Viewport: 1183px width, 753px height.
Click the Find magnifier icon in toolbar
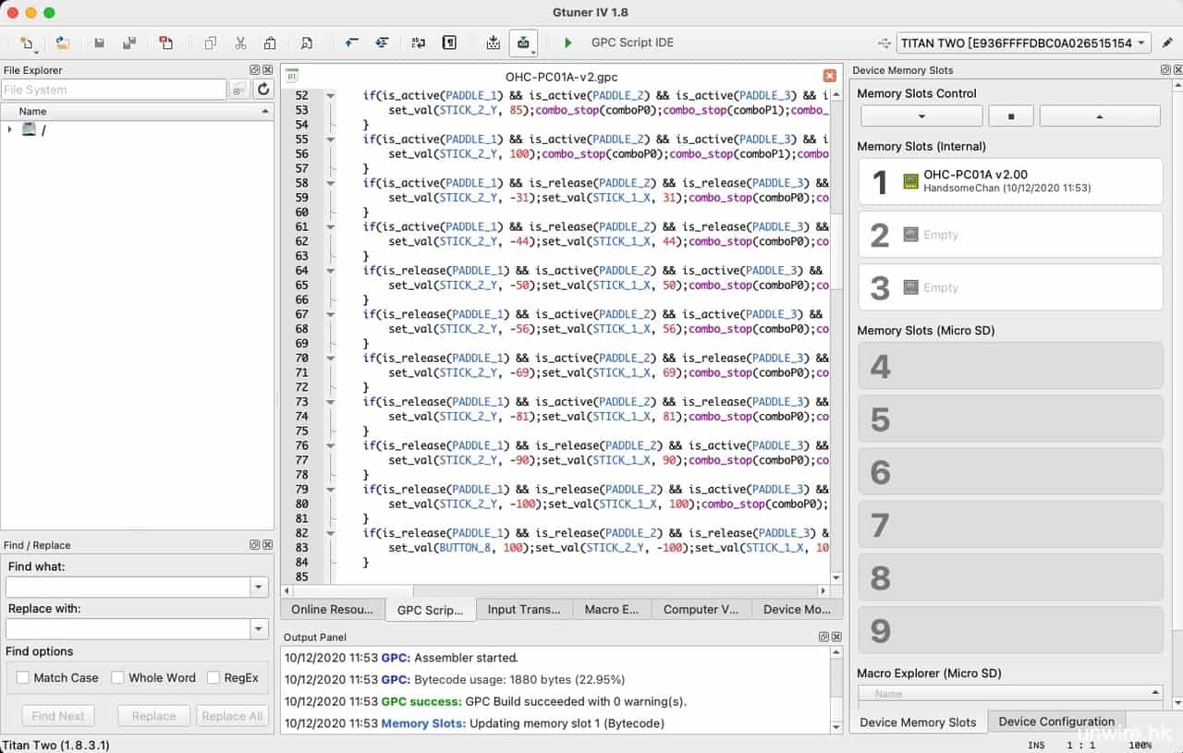[306, 43]
